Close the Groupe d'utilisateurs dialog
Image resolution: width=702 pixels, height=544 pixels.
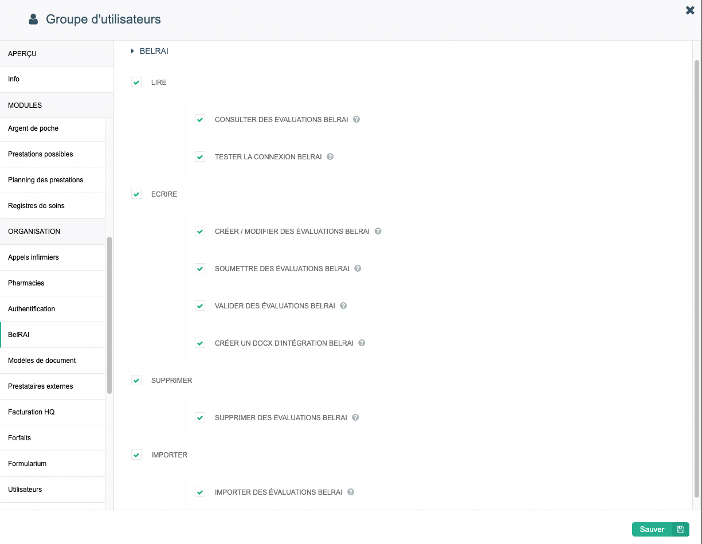[690, 10]
